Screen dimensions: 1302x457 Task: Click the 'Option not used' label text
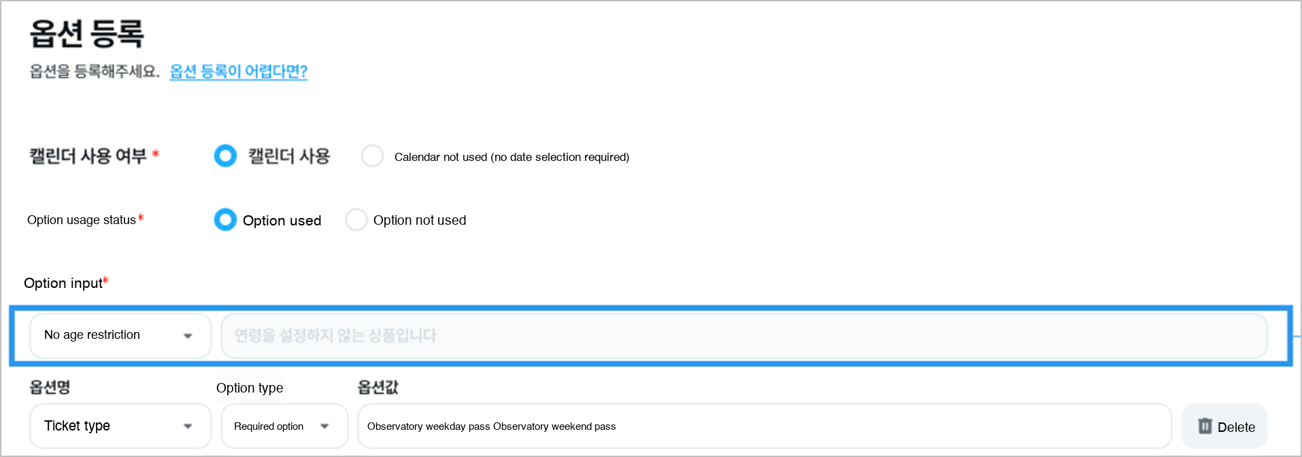420,220
